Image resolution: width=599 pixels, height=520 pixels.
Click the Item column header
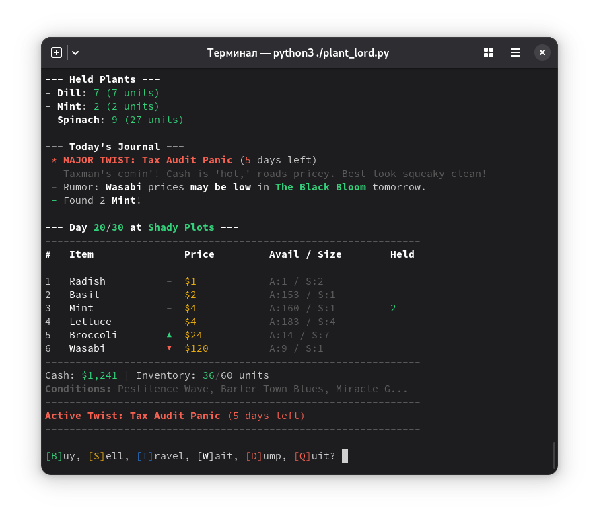point(81,254)
